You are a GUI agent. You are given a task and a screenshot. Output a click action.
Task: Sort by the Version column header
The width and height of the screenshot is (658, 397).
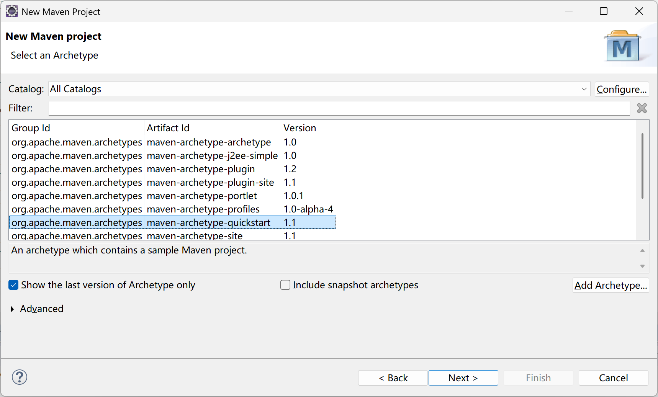click(308, 128)
